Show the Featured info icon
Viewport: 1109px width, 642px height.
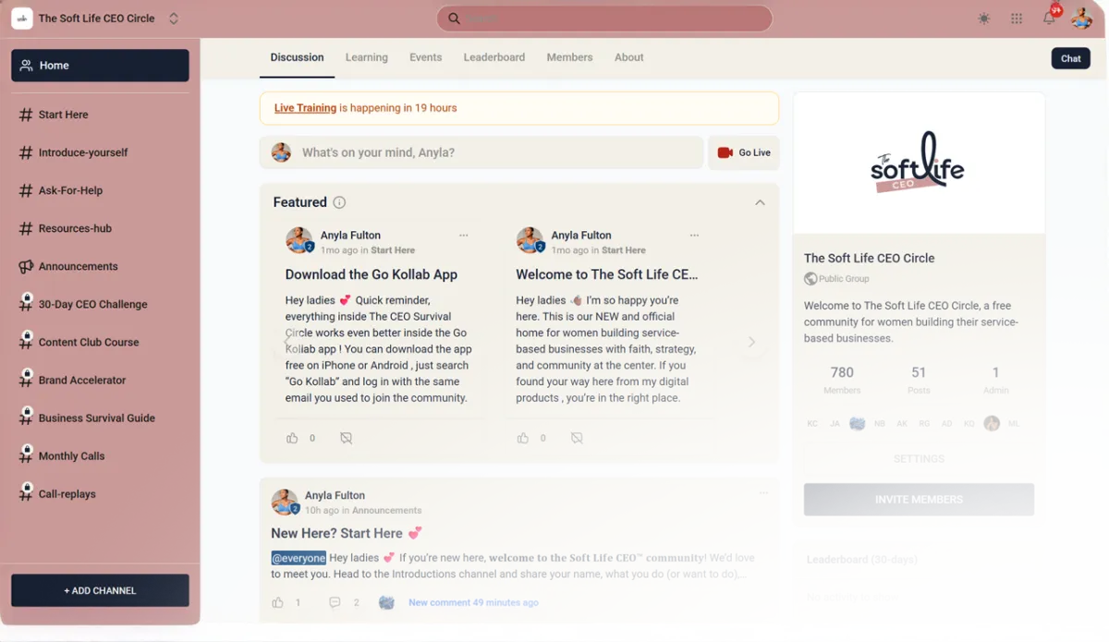[x=339, y=202]
